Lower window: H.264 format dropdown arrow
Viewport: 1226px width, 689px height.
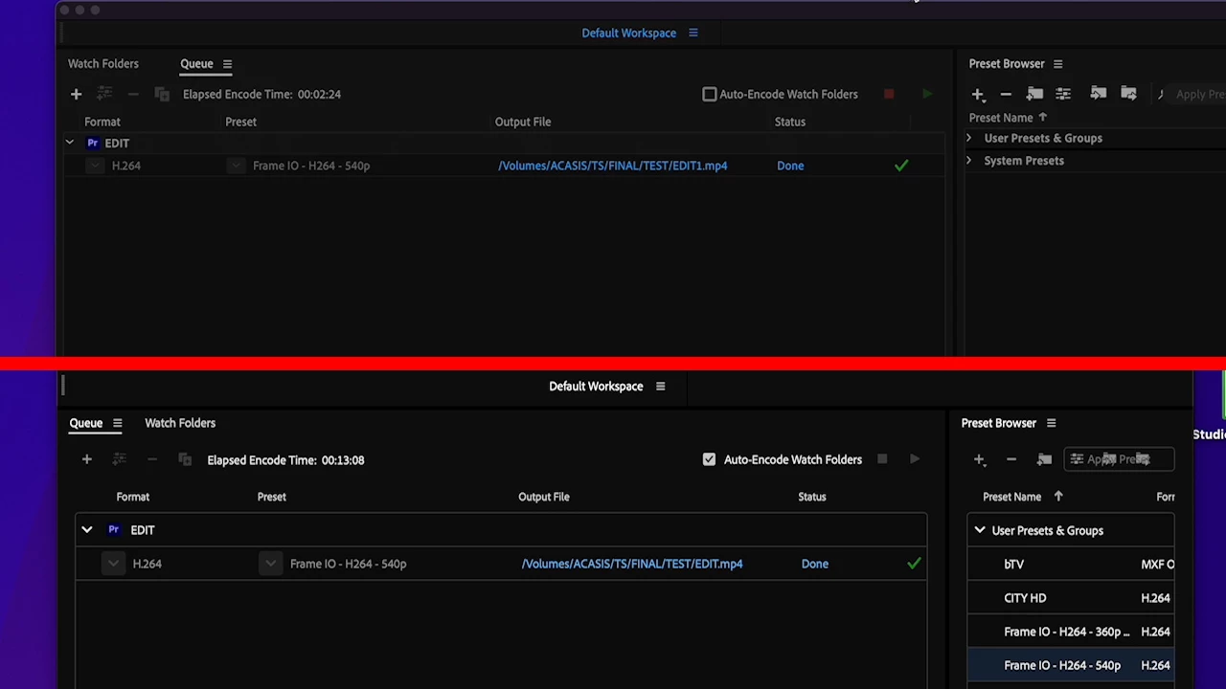pyautogui.click(x=114, y=564)
